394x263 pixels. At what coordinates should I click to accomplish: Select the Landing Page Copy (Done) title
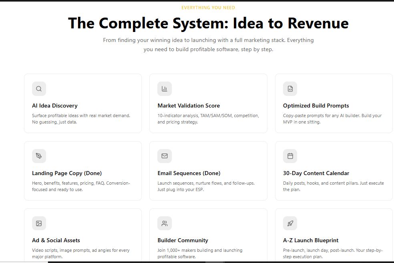click(66, 173)
